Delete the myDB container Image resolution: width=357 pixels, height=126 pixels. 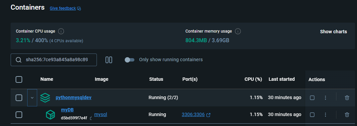click(x=347, y=115)
